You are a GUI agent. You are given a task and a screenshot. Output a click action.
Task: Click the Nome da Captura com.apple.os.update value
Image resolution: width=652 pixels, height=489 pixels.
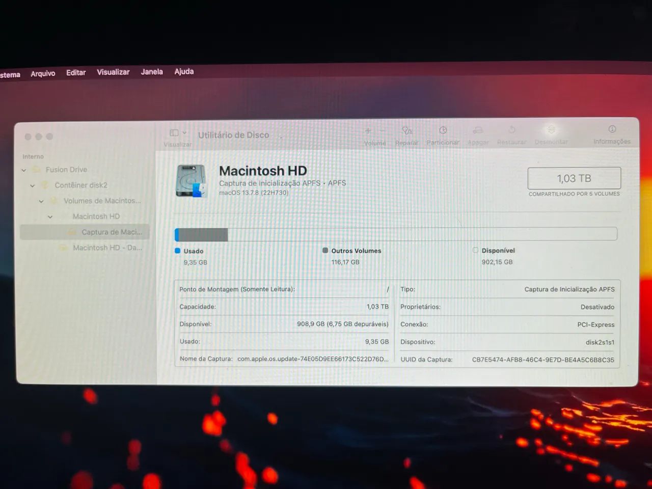tap(313, 359)
